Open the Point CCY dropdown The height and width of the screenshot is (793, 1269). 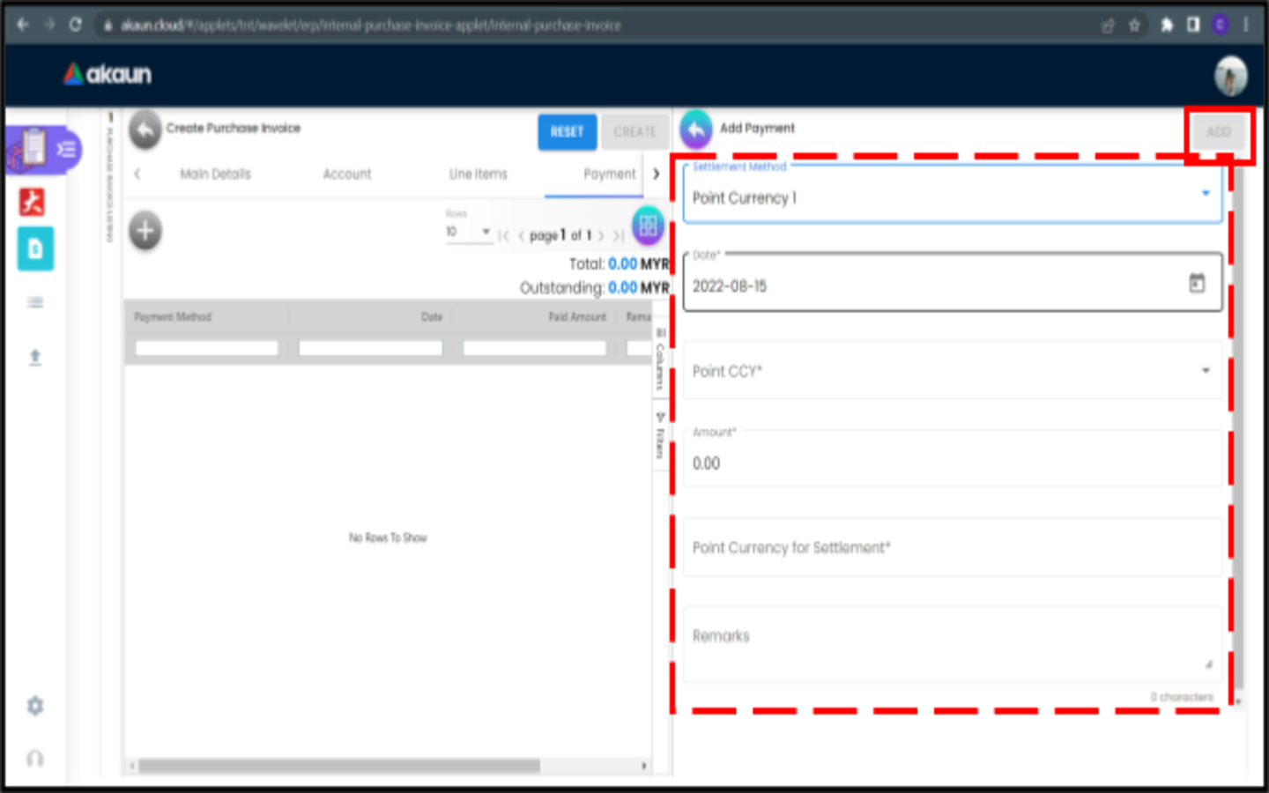[x=953, y=371]
